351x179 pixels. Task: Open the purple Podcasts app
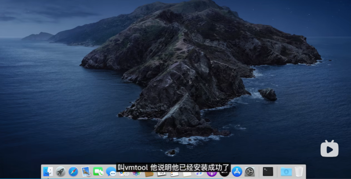click(212, 174)
